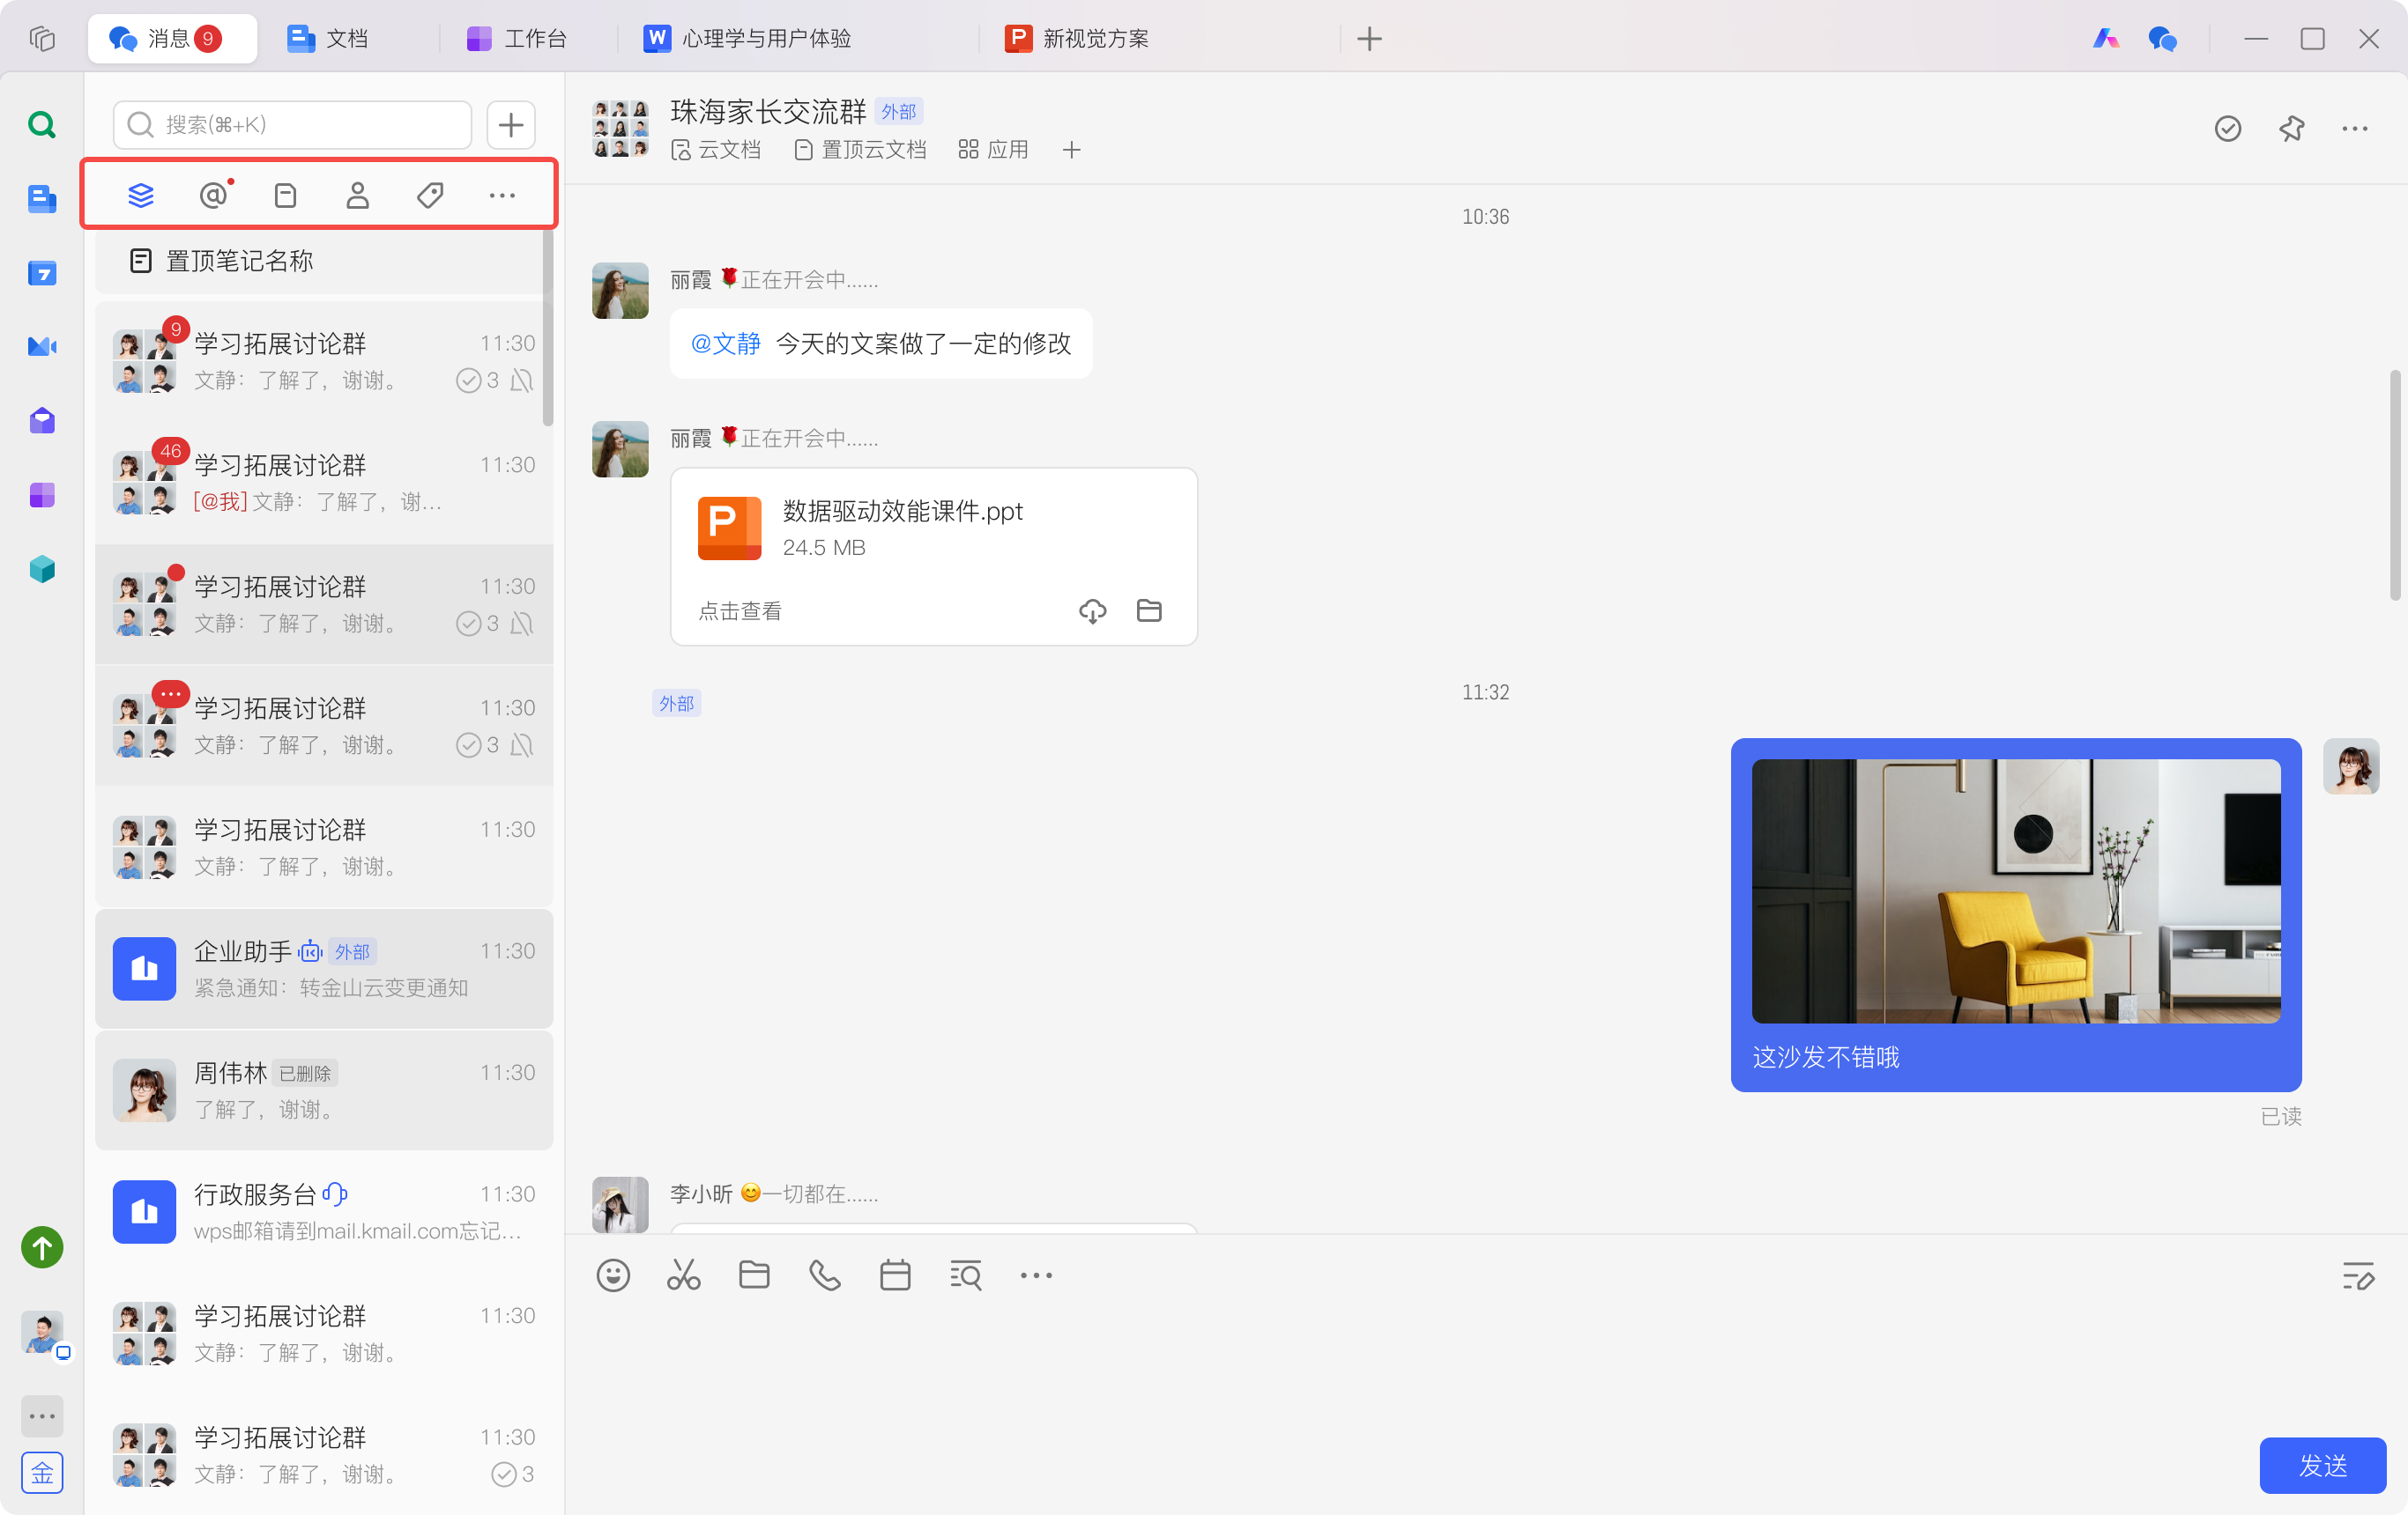
Task: Expand more tools in message input toolbar
Action: click(1036, 1275)
